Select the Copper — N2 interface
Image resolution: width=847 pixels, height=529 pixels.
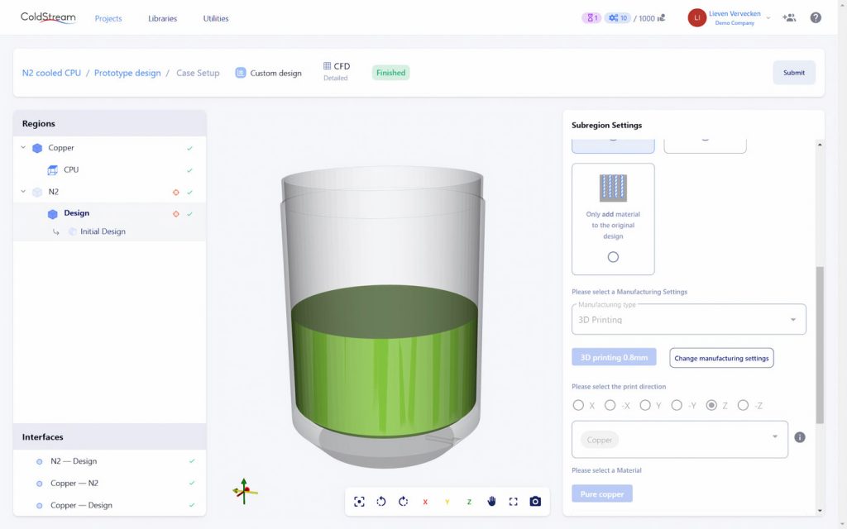pos(74,483)
